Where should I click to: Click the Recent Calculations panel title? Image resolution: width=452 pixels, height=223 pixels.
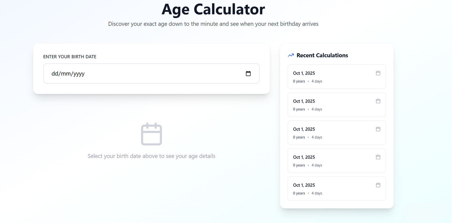coord(322,55)
